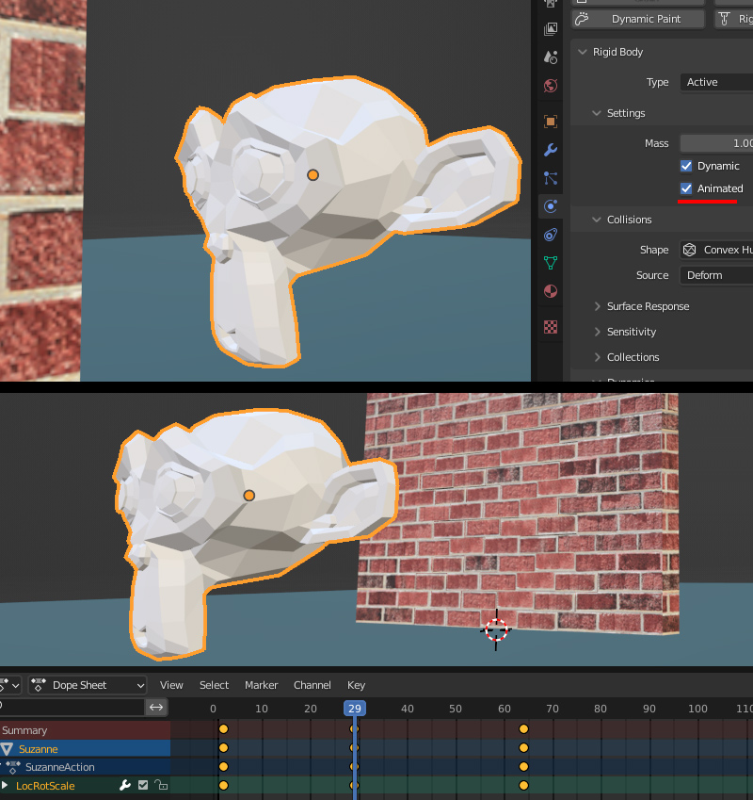
Task: Click Suzanne's origin dot in upper viewport
Action: [312, 175]
